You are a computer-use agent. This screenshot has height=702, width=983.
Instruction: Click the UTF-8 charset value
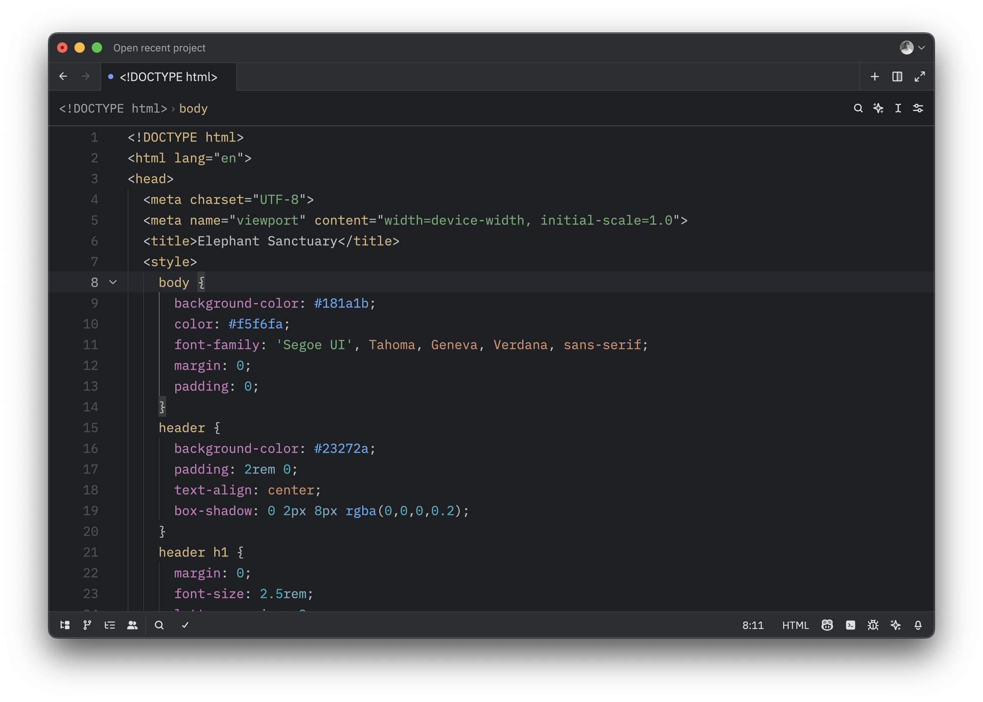279,200
